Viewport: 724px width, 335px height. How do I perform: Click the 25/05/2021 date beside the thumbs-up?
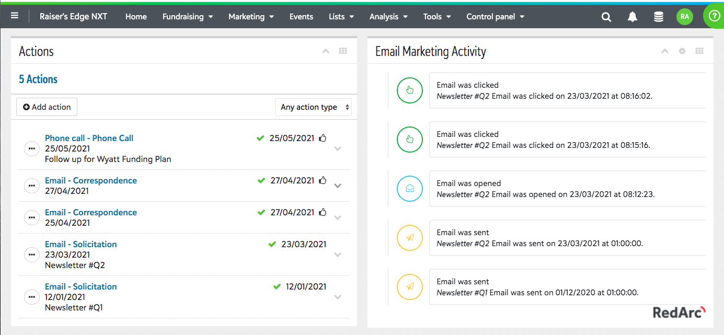[292, 138]
